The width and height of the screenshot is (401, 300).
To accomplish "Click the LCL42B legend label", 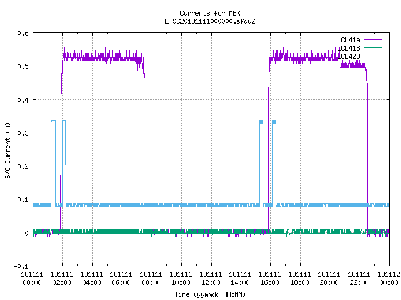I will click(348, 56).
